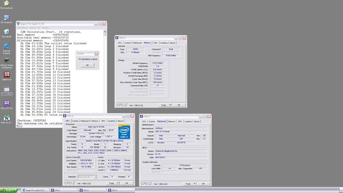Click the Super PI scrollbar up arrow

pos(105,31)
